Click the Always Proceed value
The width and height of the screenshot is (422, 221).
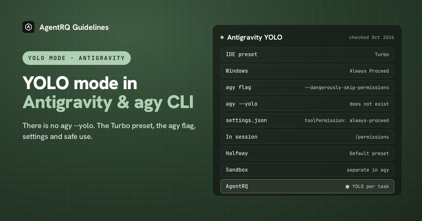[x=369, y=71]
